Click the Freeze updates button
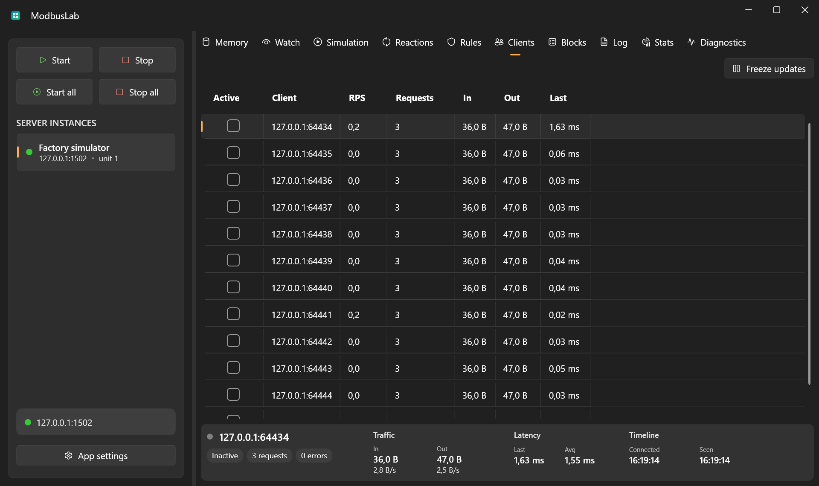The height and width of the screenshot is (486, 819). (769, 69)
